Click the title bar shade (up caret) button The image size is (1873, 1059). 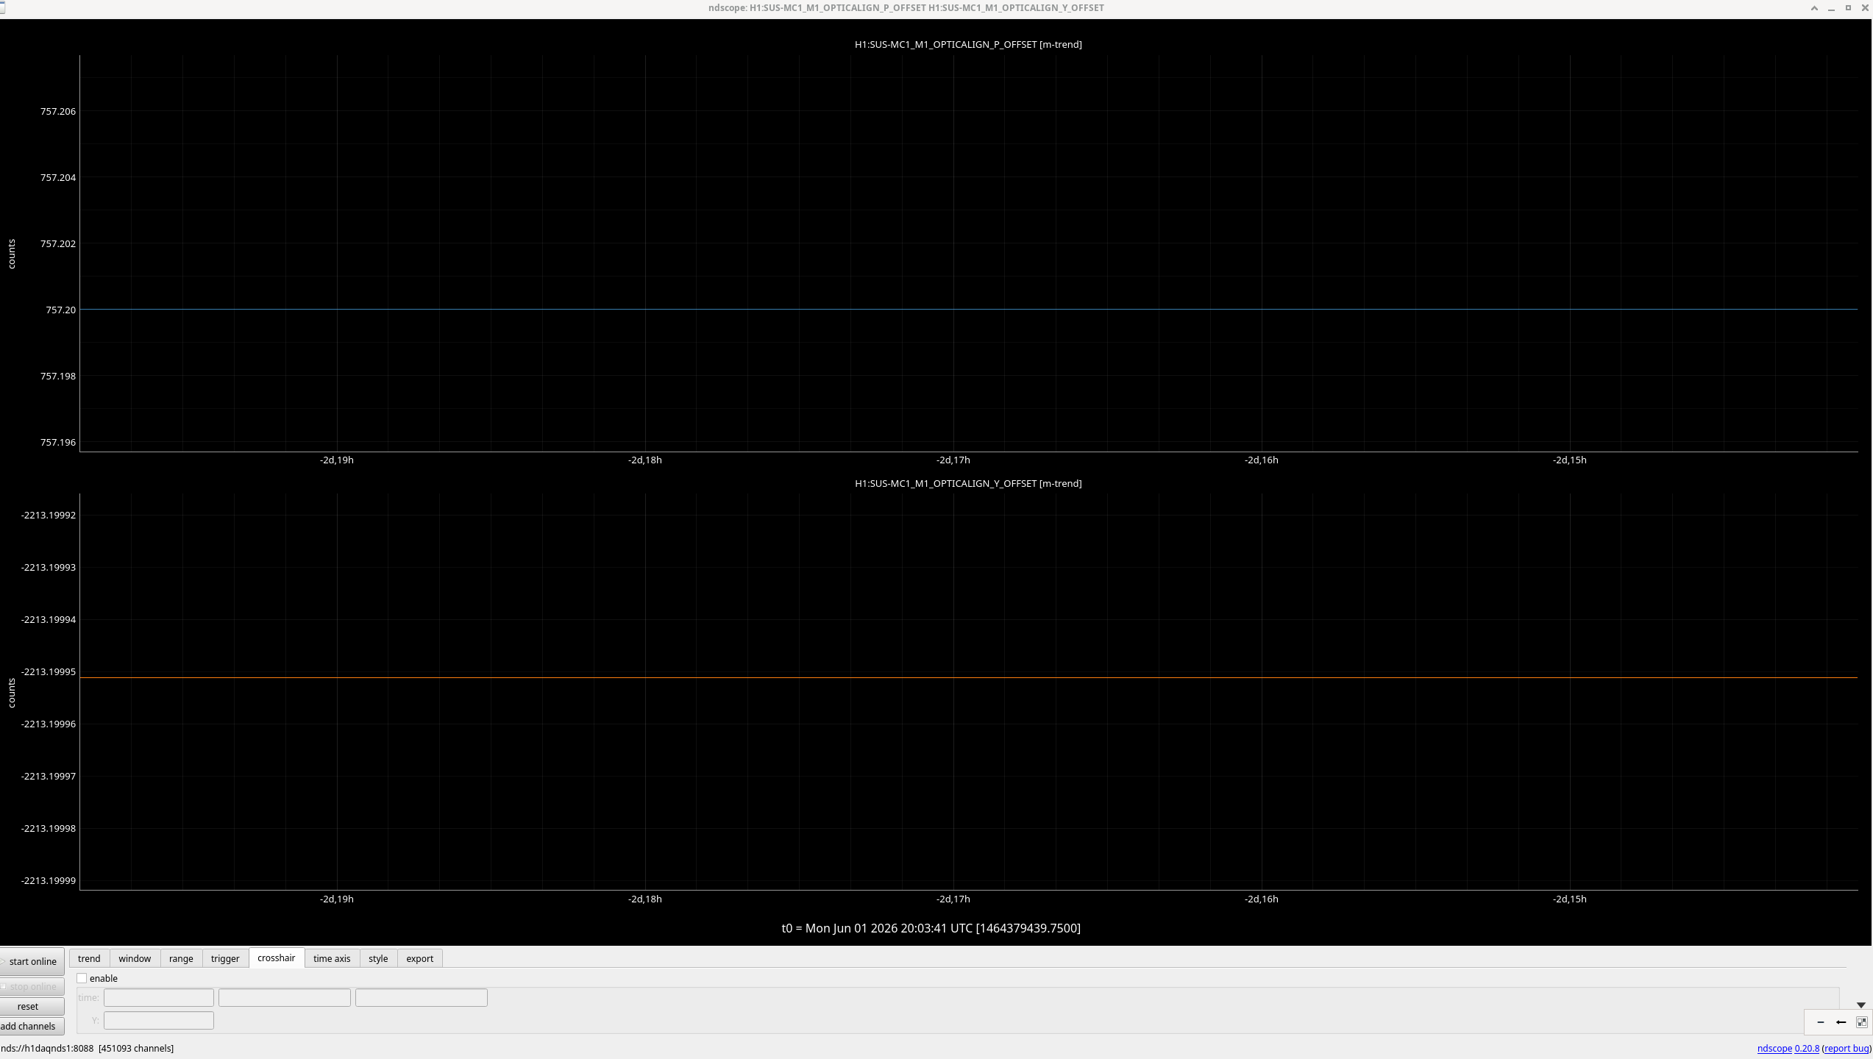point(1814,7)
